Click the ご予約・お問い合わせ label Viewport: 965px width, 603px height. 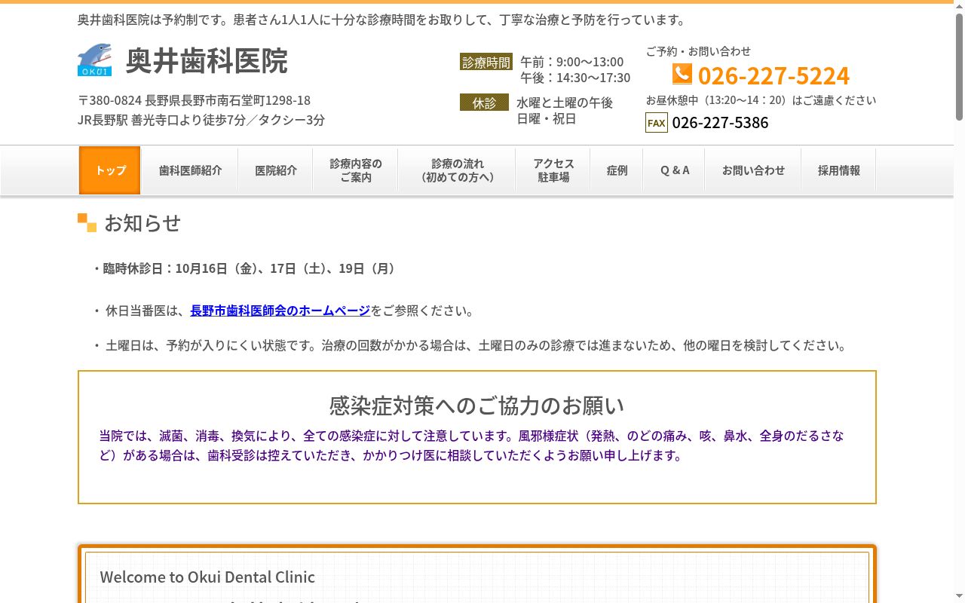click(x=698, y=51)
